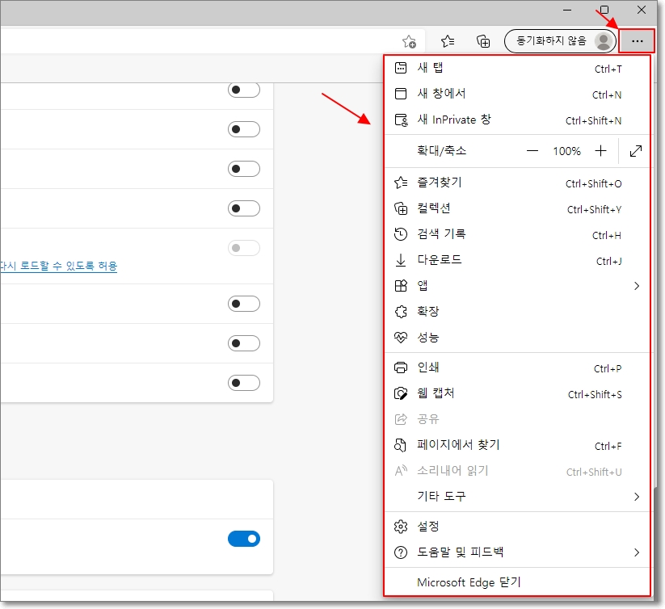Decrease zoom with the minus button

click(x=532, y=151)
